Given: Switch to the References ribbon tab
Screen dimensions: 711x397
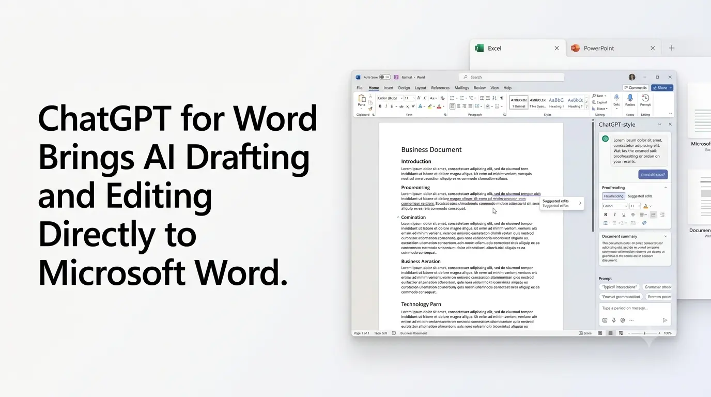Looking at the screenshot, I should pyautogui.click(x=440, y=88).
